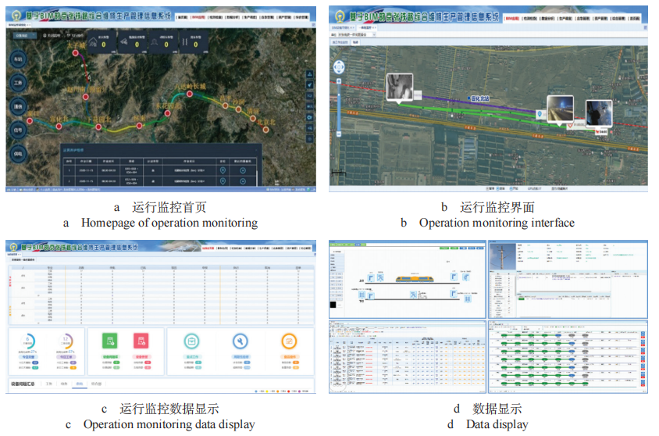This screenshot has height=436, width=659.
Task: Click the teal briefcase key-work icon
Action: [x=191, y=341]
